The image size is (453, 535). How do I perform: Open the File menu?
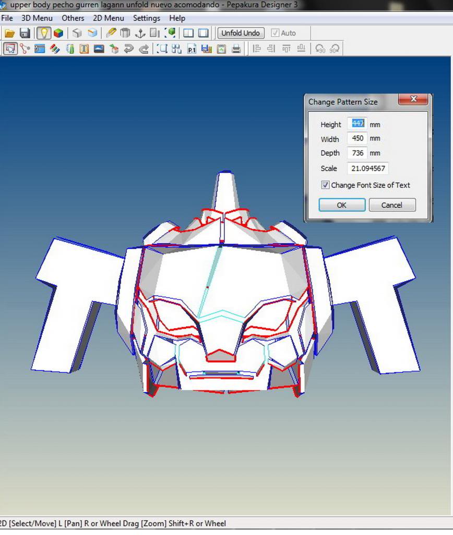click(7, 18)
